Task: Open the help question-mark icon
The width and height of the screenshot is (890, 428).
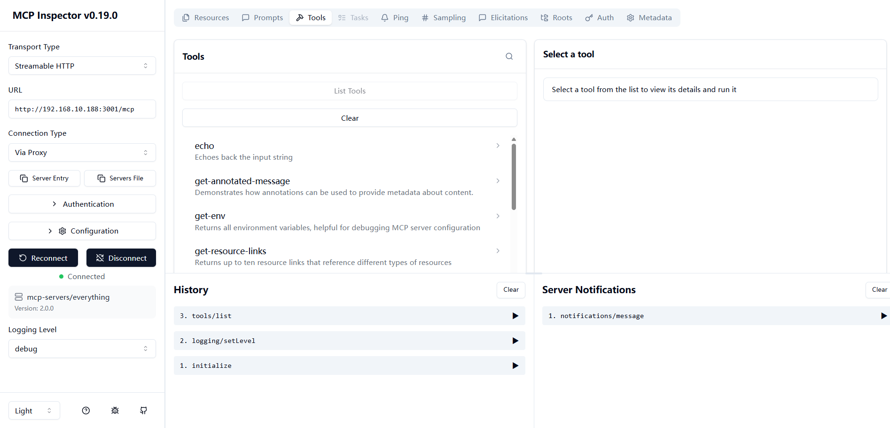Action: pyautogui.click(x=86, y=411)
